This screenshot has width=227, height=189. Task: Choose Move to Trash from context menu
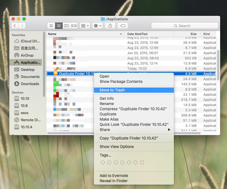click(x=112, y=90)
